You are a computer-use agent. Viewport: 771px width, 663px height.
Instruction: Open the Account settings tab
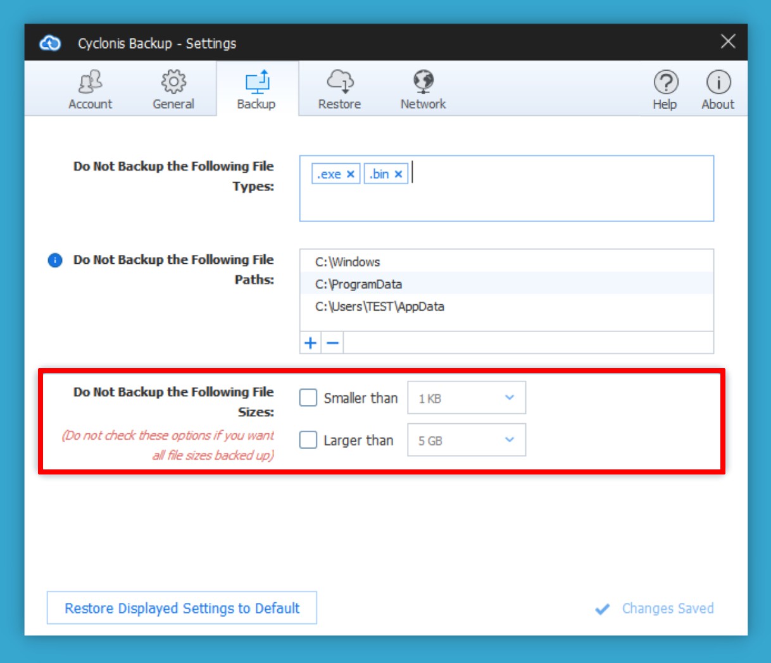click(x=90, y=90)
